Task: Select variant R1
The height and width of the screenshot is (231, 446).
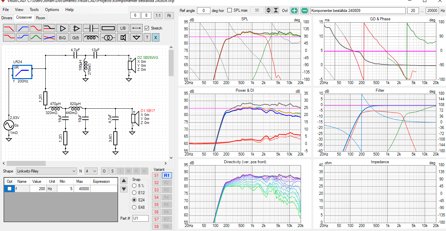Action: coord(167,175)
